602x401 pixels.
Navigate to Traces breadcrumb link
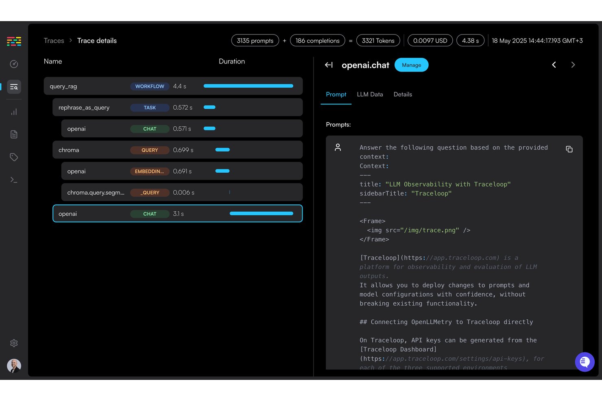[x=54, y=41]
